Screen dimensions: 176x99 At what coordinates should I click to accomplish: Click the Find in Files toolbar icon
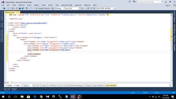click(x=82, y=9)
